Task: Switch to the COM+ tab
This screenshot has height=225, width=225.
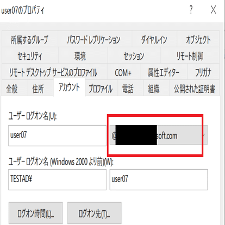Action: point(124,72)
